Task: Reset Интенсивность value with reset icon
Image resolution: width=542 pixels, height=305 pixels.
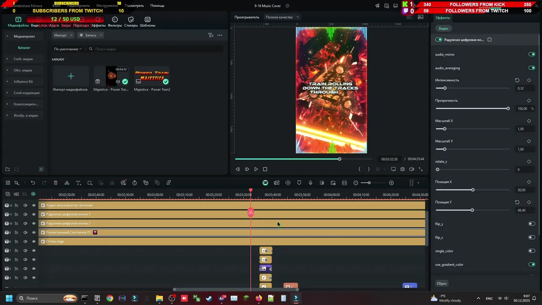Action: click(x=517, y=80)
